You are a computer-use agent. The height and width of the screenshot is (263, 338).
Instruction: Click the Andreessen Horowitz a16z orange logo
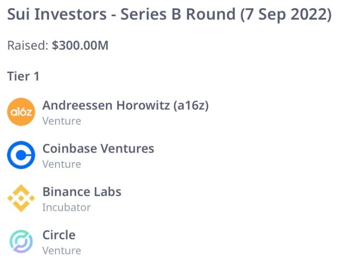21,112
